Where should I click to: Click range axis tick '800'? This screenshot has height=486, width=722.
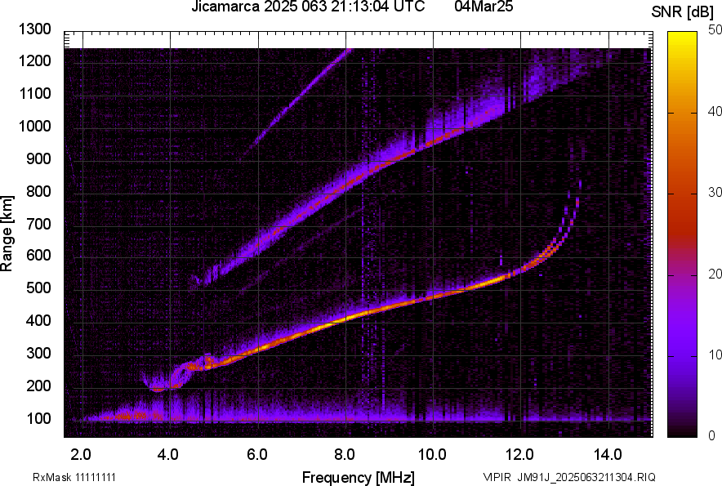coord(38,191)
